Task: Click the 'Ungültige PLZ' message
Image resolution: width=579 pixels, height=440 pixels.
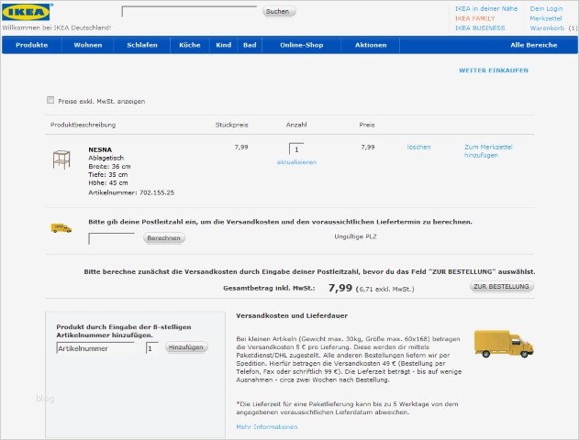Action: click(x=355, y=236)
